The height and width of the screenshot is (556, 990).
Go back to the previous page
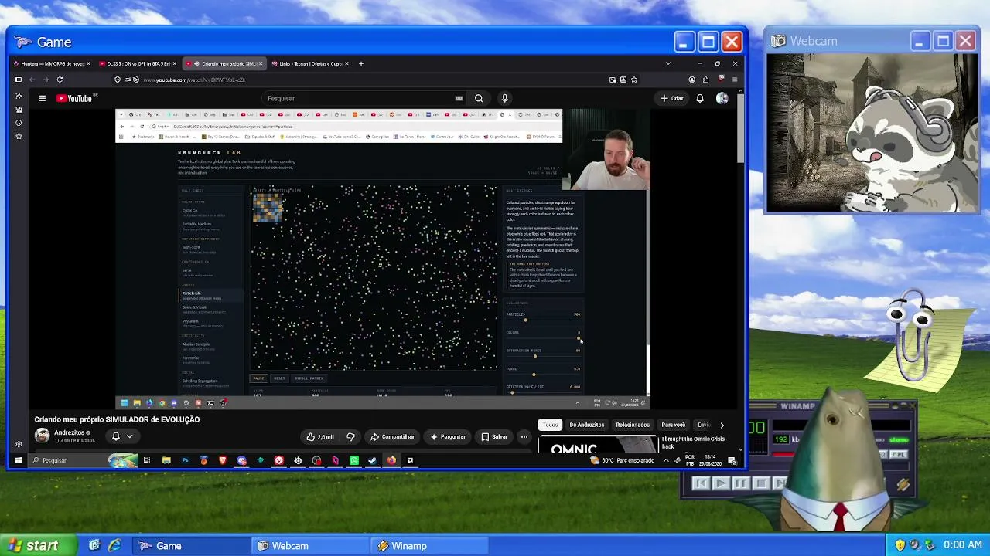(32, 80)
